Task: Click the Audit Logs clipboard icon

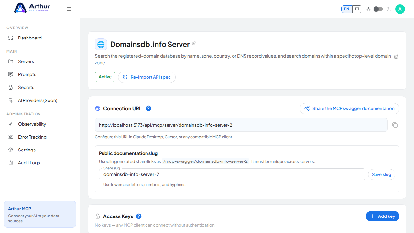Action: click(x=11, y=163)
